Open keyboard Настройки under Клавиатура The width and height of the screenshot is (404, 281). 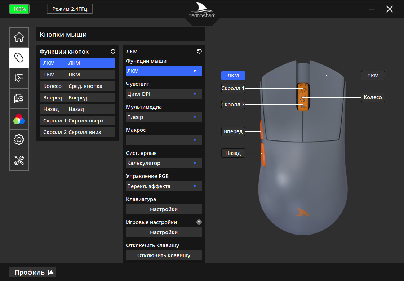pos(164,209)
